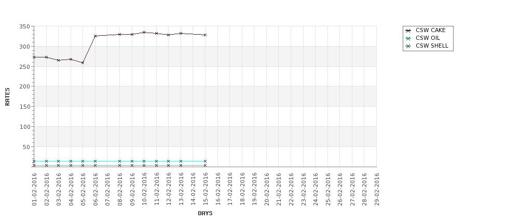Select the CSW SHELL legend label
The width and height of the screenshot is (506, 222).
pyautogui.click(x=432, y=46)
